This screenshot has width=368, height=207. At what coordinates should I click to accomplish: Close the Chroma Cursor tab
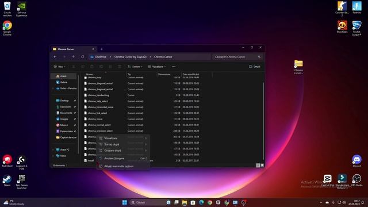tap(93, 49)
